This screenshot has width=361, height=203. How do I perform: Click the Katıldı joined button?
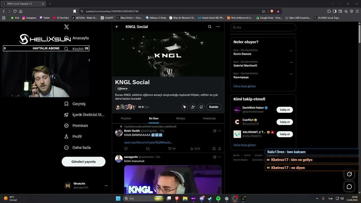point(214,107)
